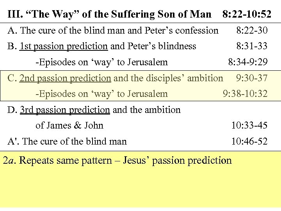Select the verse reference 10:46-52
This screenshot has width=281, height=211.
pyautogui.click(x=249, y=141)
